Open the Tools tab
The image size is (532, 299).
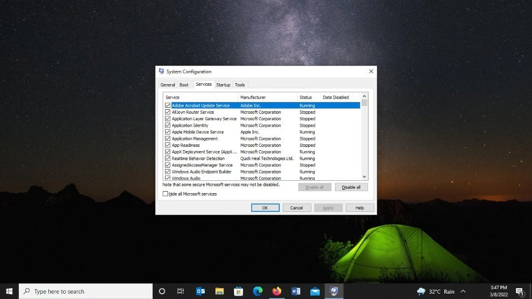[x=240, y=85]
